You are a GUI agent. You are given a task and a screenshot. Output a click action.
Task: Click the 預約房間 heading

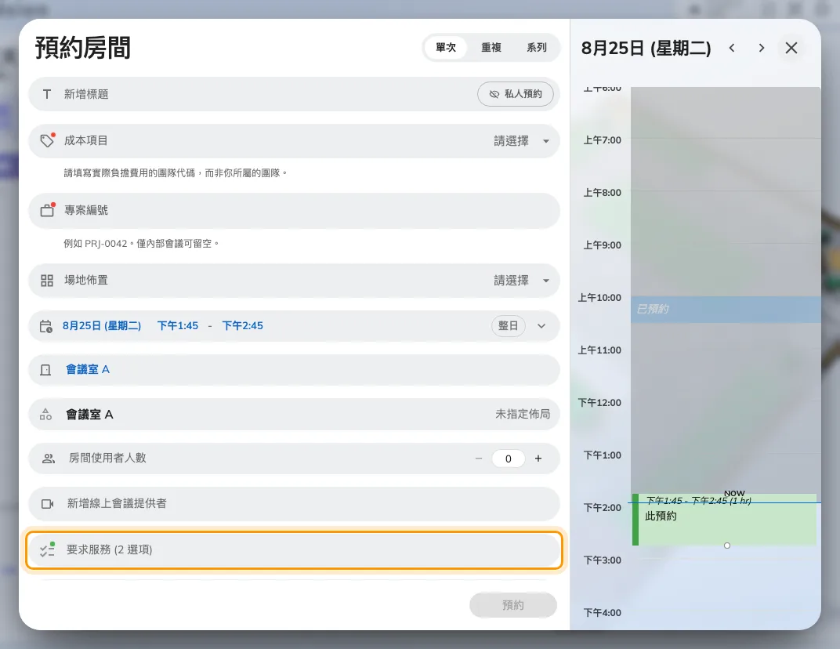pyautogui.click(x=83, y=48)
